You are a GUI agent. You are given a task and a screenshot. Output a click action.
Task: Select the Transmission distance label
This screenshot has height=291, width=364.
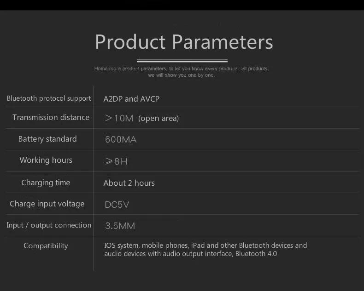click(51, 117)
